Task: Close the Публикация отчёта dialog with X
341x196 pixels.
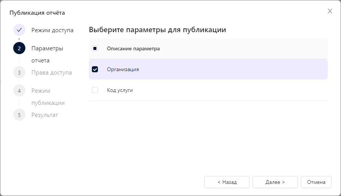Action: (330, 11)
